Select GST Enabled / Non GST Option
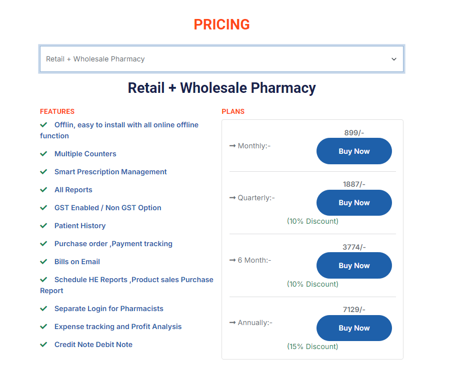Viewport: 468px width, 377px height. pos(107,208)
